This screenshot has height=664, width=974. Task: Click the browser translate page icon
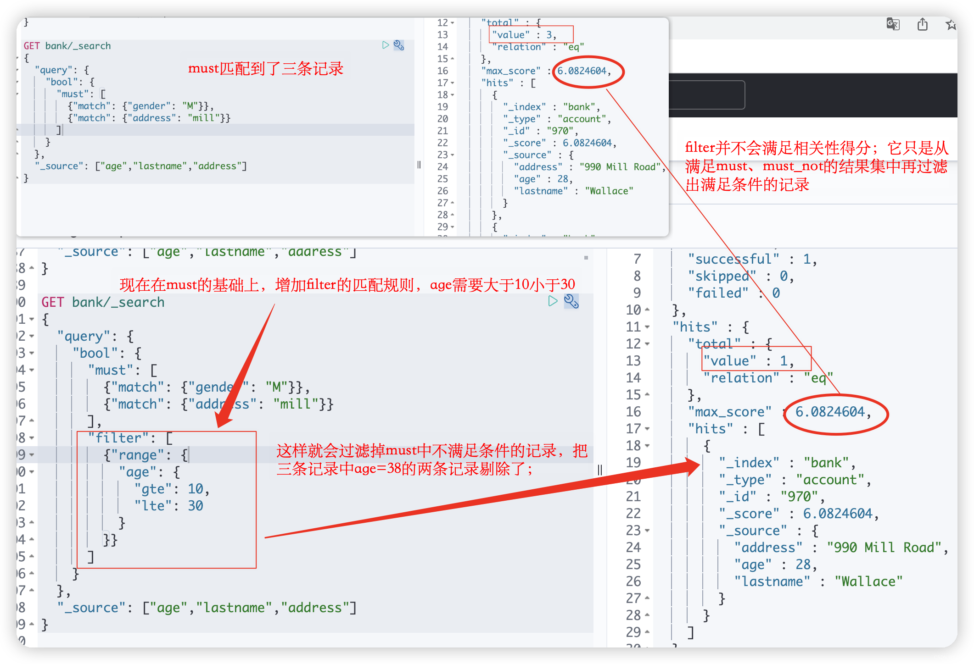893,24
